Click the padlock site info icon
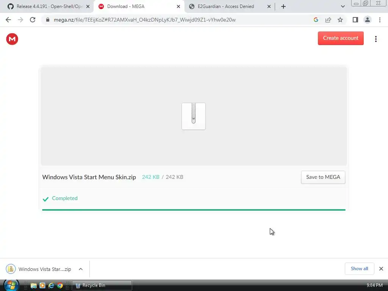This screenshot has width=388, height=291. [47, 20]
